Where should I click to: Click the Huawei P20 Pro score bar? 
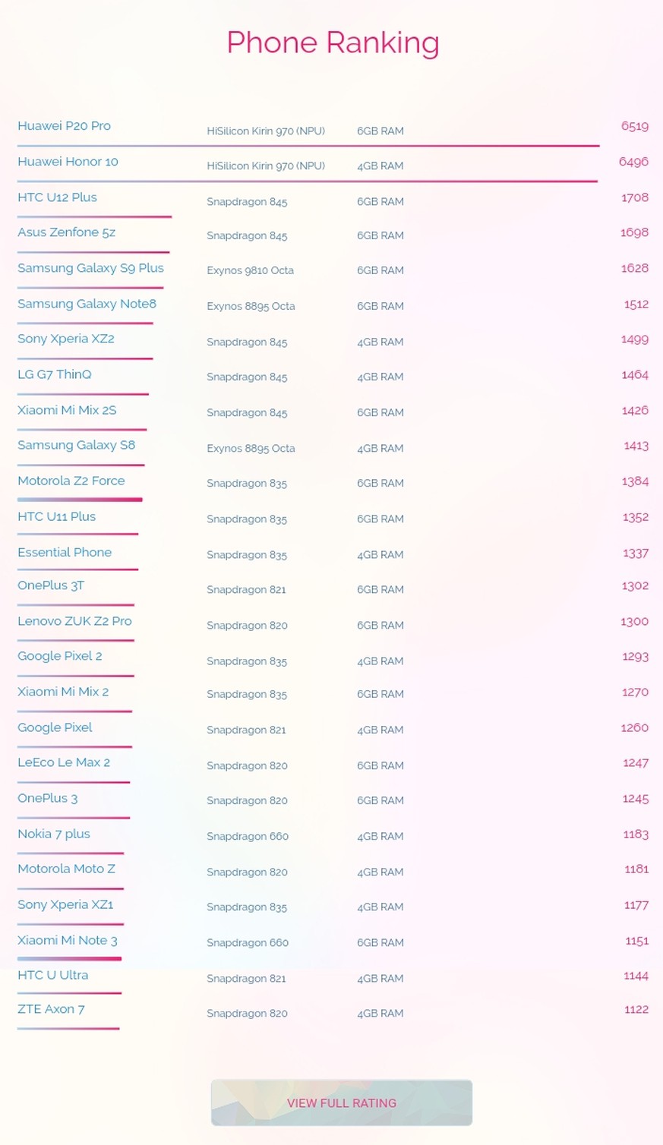pyautogui.click(x=308, y=146)
